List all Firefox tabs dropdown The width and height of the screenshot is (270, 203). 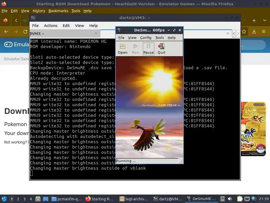coord(265,20)
